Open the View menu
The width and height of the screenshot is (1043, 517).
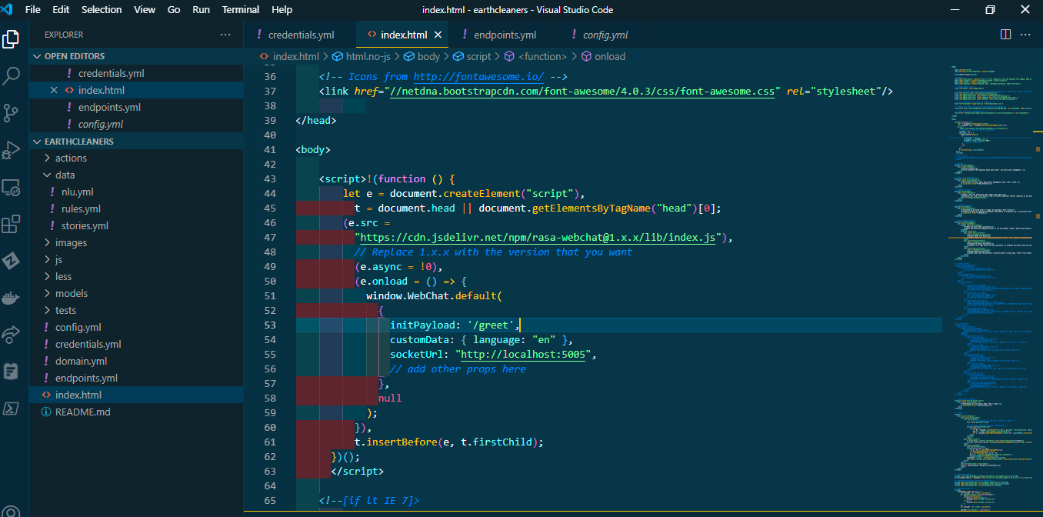click(x=145, y=9)
